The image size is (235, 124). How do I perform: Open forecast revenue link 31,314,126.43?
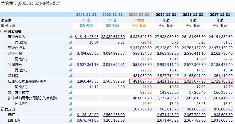tap(87, 37)
